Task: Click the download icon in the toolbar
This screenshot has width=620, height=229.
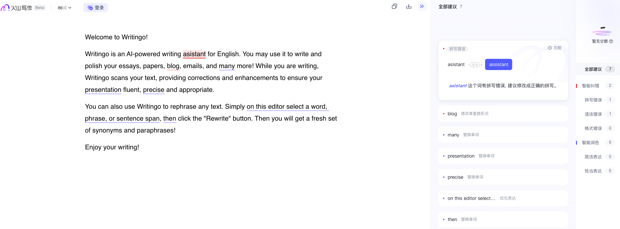Action: click(409, 6)
